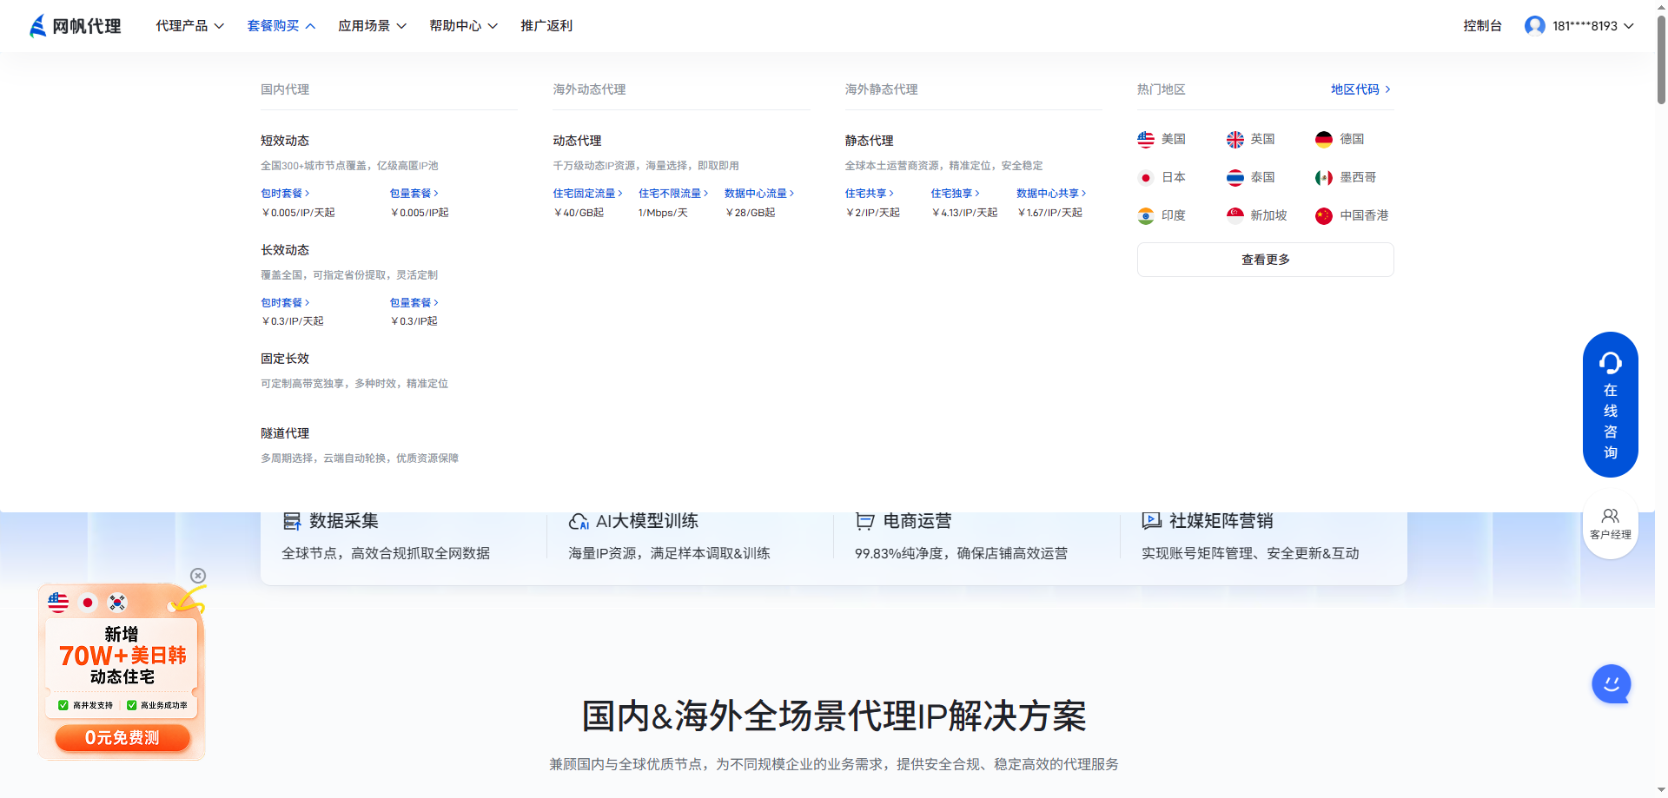Click the 电商运营 cart icon
This screenshot has width=1668, height=798.
tap(864, 521)
